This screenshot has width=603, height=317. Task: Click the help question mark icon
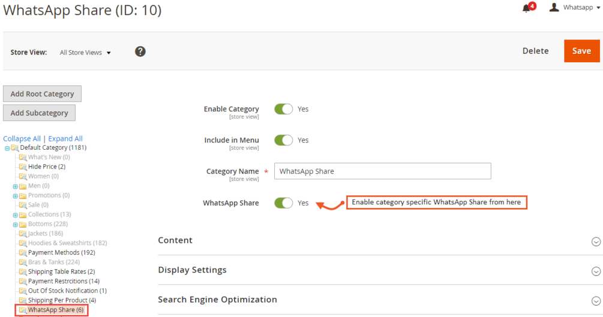coord(140,52)
